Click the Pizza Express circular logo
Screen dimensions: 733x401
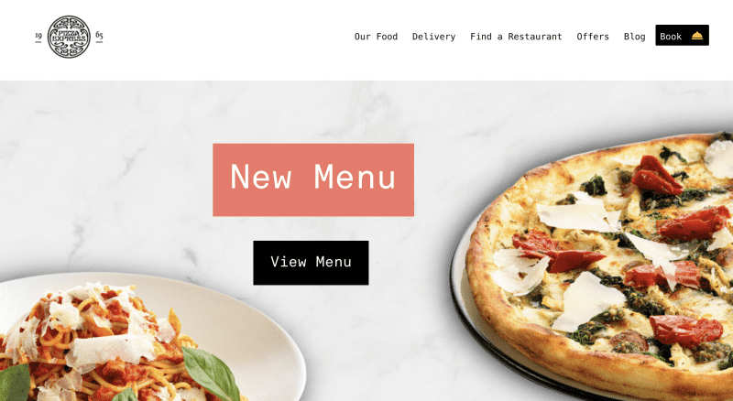click(69, 37)
